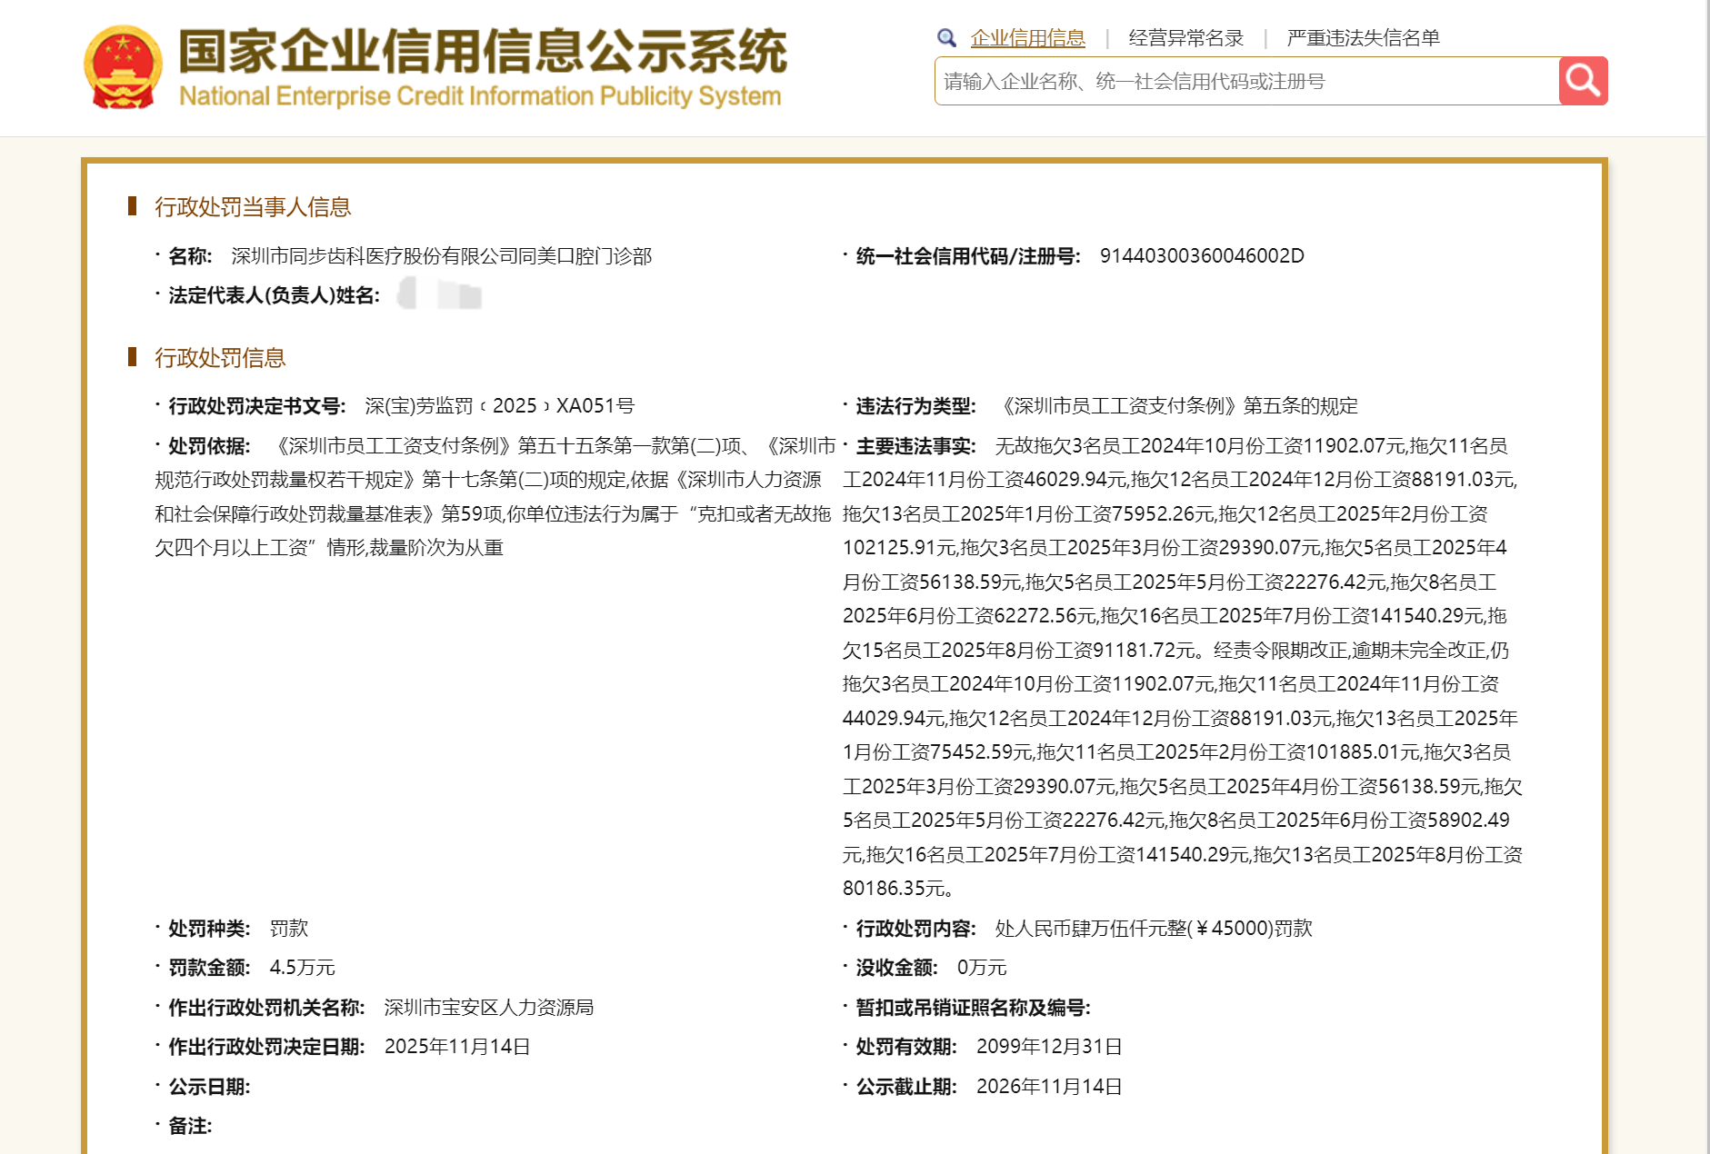This screenshot has width=1710, height=1154.
Task: Click decision date 2025年11月14日
Action: 457,1047
